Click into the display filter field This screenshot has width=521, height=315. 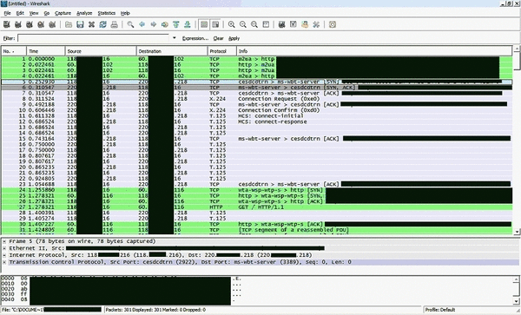pyautogui.click(x=94, y=38)
